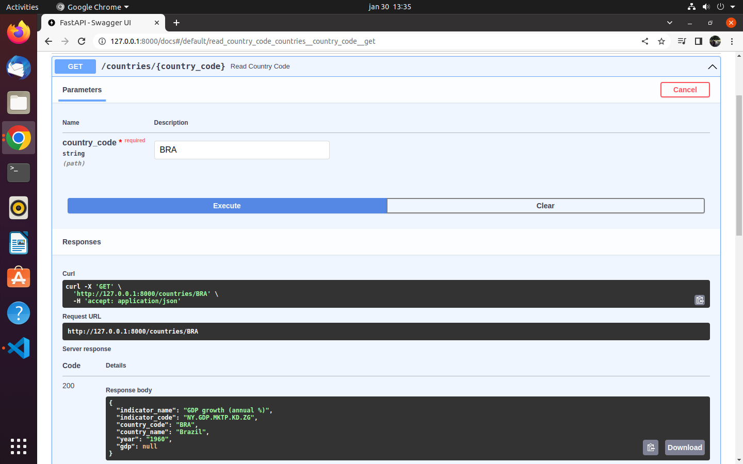View site information icon in address bar

click(102, 41)
